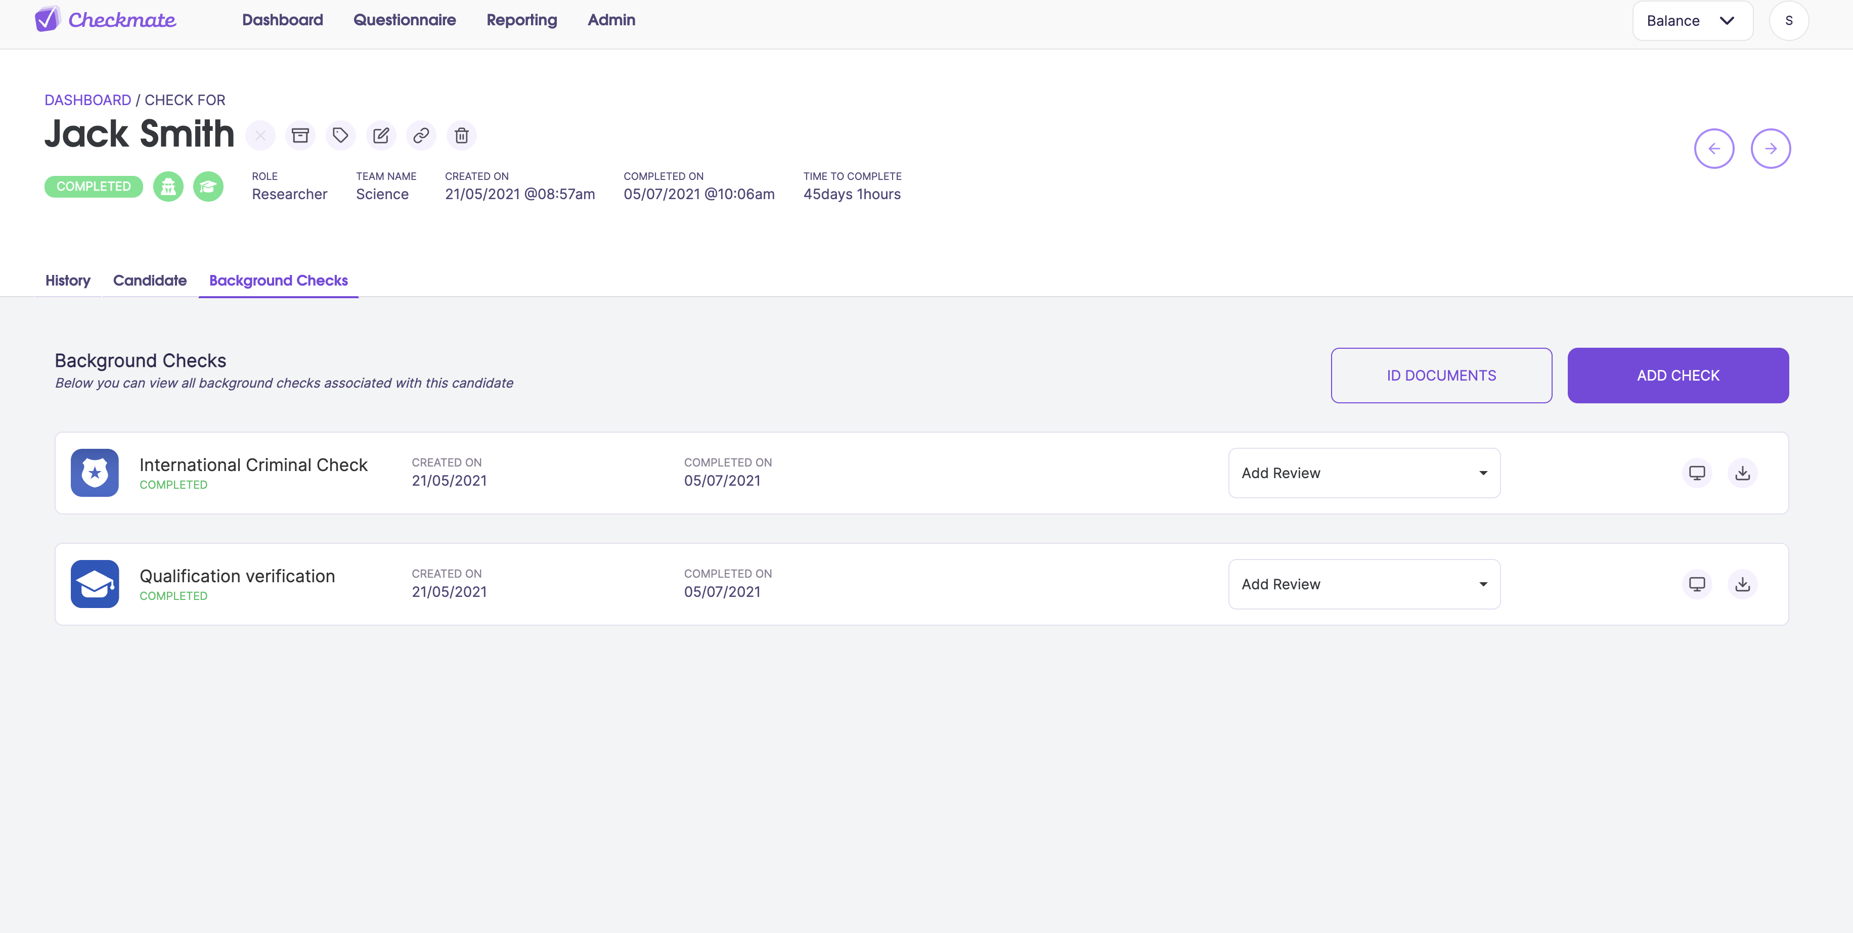Open Add Review dropdown for Qualification verification
Screen dimensions: 1853x933
pos(1364,584)
